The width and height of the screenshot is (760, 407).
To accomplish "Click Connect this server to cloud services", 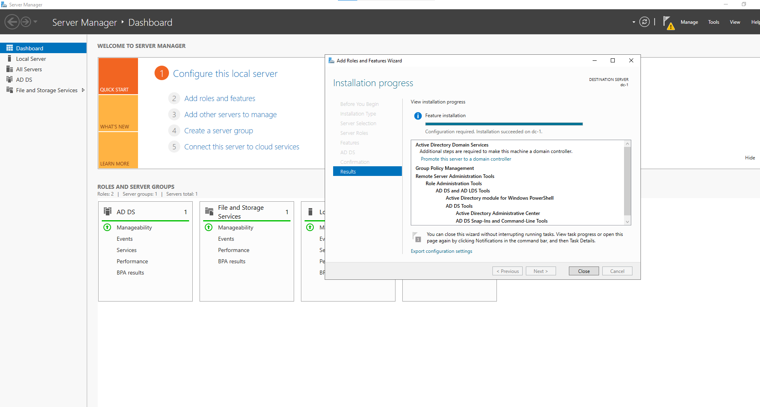I will tap(242, 147).
